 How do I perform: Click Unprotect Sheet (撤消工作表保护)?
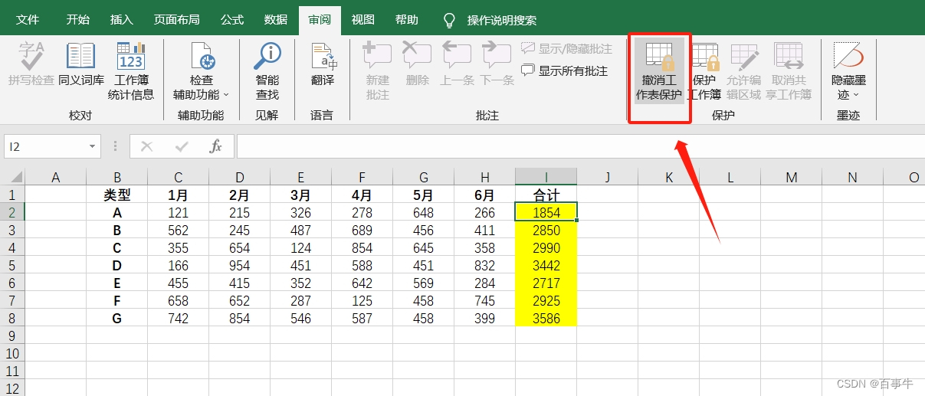659,71
